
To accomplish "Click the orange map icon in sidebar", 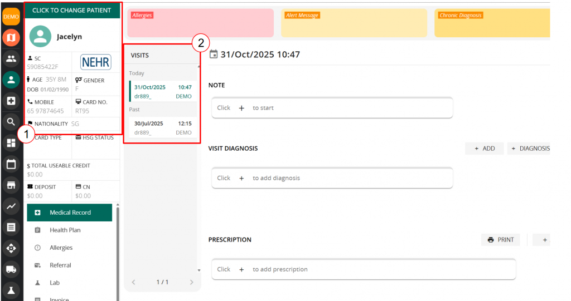I will pyautogui.click(x=11, y=37).
